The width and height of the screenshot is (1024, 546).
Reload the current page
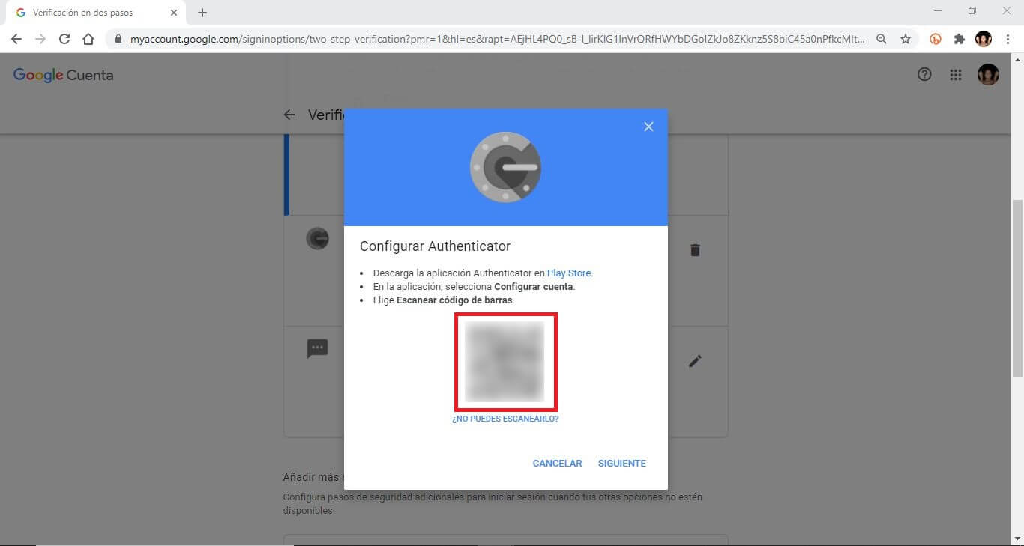pos(64,39)
